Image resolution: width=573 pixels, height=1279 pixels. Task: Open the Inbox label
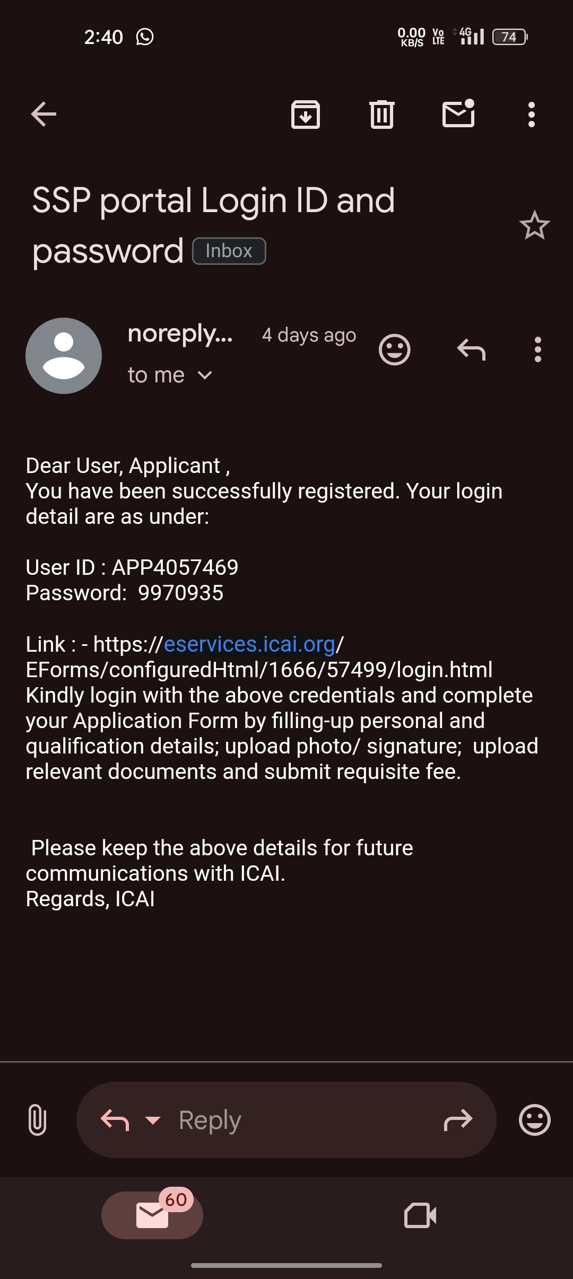pos(229,251)
